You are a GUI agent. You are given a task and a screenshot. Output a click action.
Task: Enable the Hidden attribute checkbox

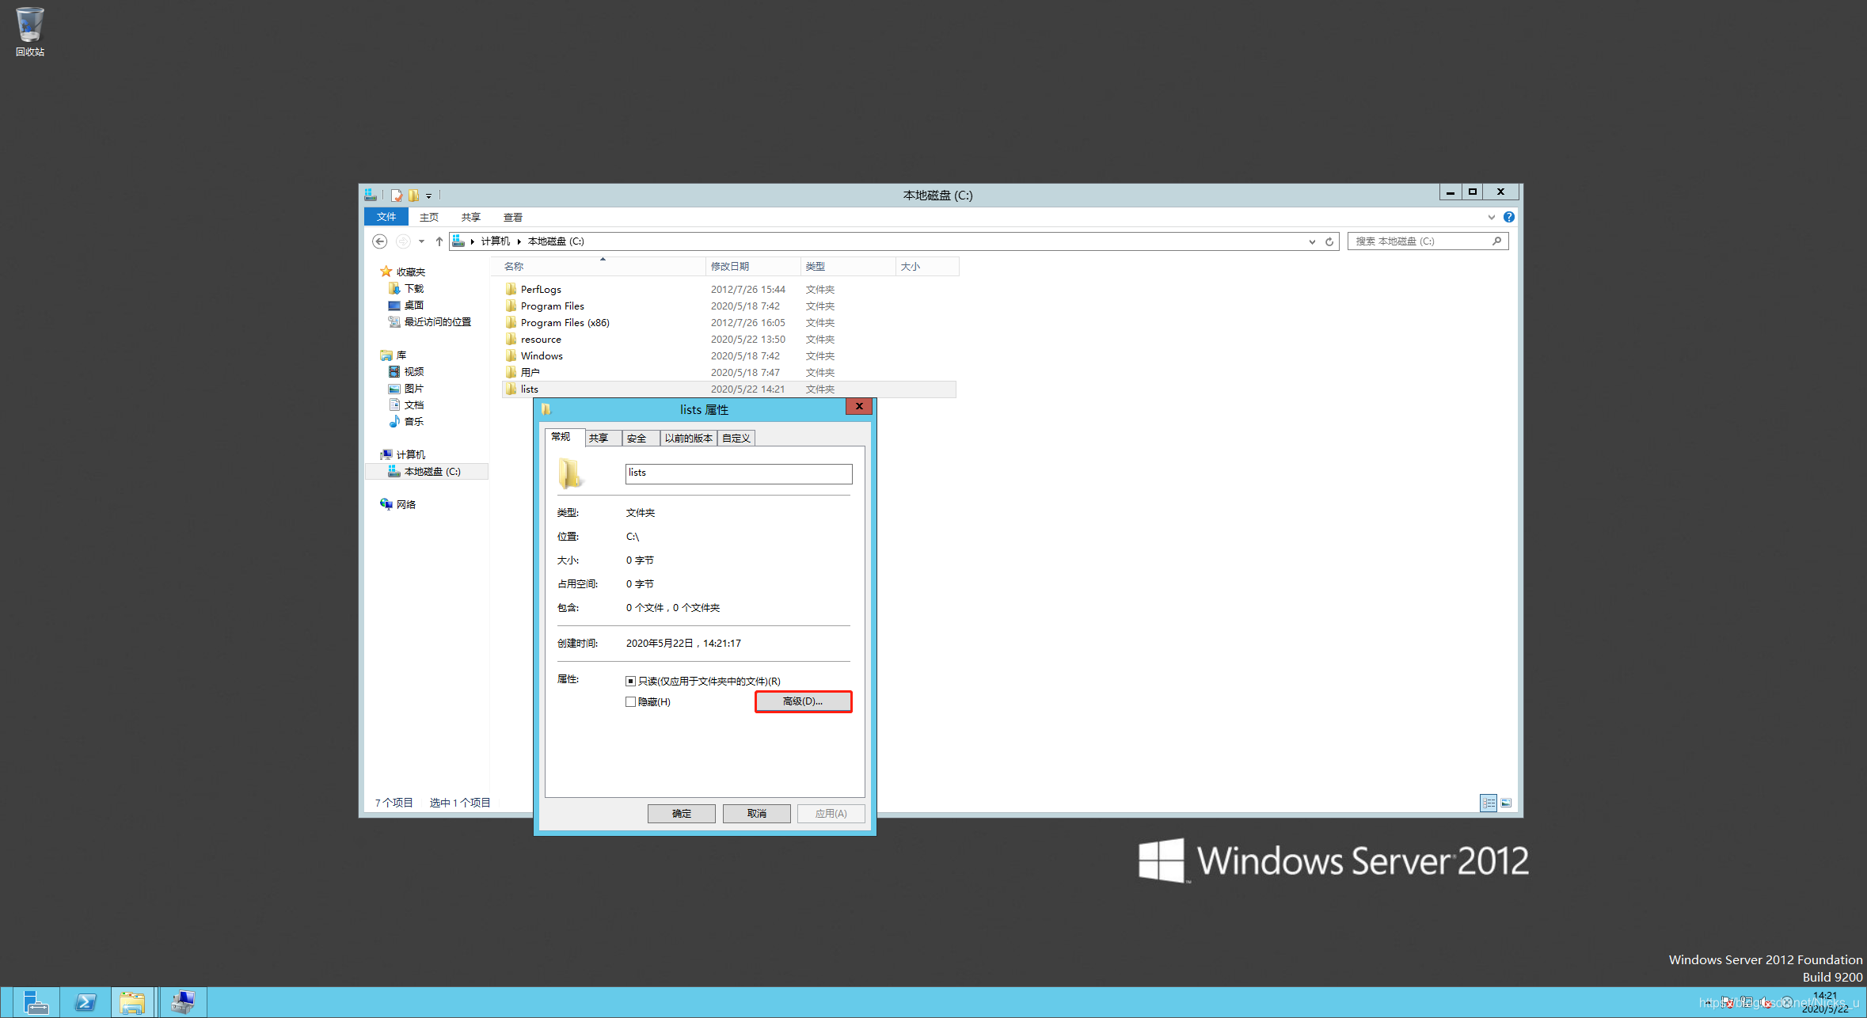(x=631, y=702)
